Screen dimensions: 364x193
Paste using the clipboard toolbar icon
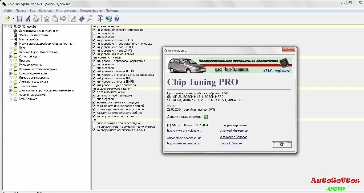click(x=55, y=19)
